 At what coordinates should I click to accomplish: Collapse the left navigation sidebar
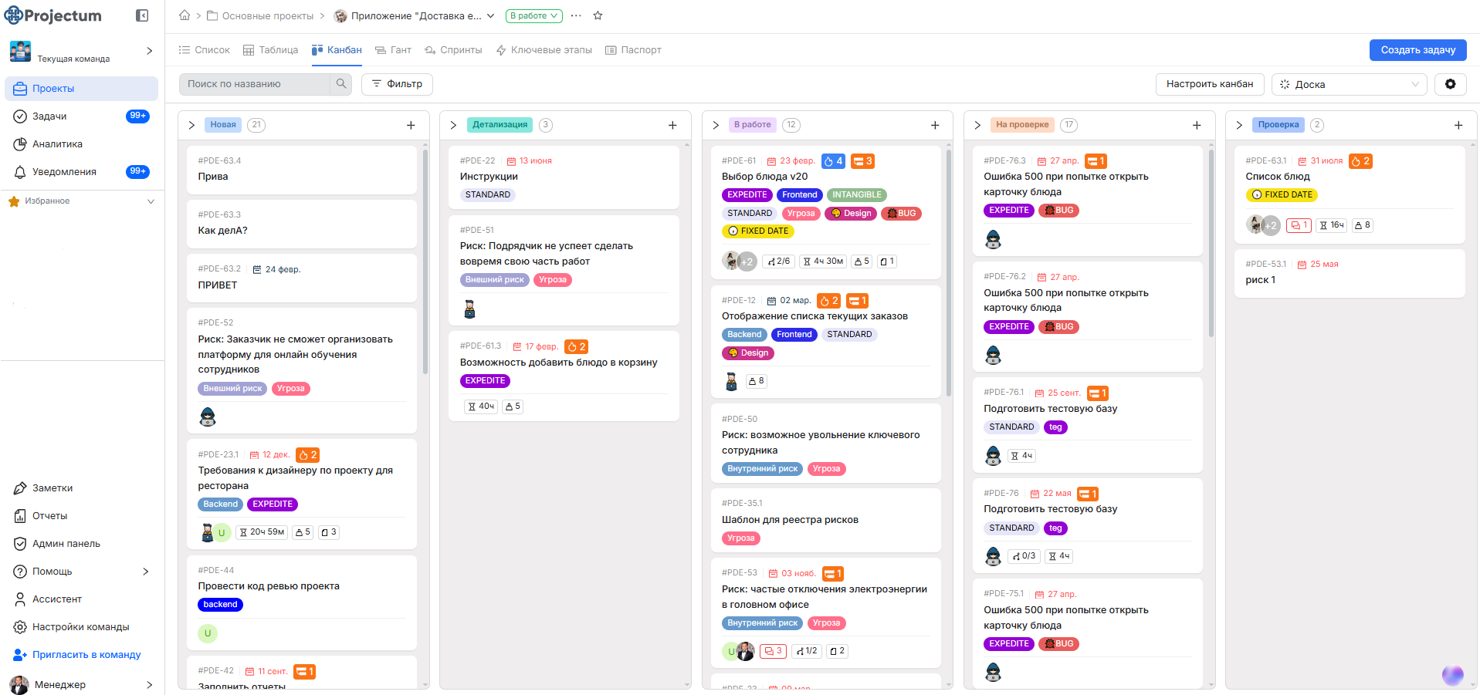coord(142,15)
